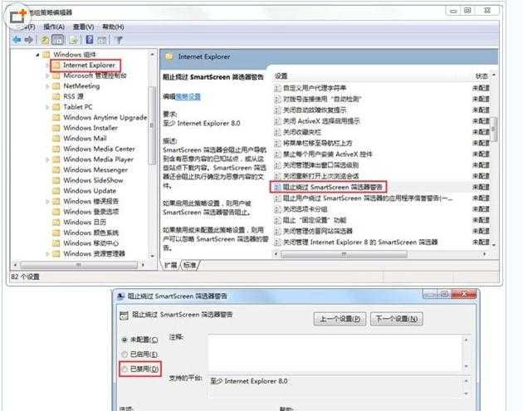Click the Back arrow toolbar icon
Screen dimensions: 523x411
click(17, 40)
